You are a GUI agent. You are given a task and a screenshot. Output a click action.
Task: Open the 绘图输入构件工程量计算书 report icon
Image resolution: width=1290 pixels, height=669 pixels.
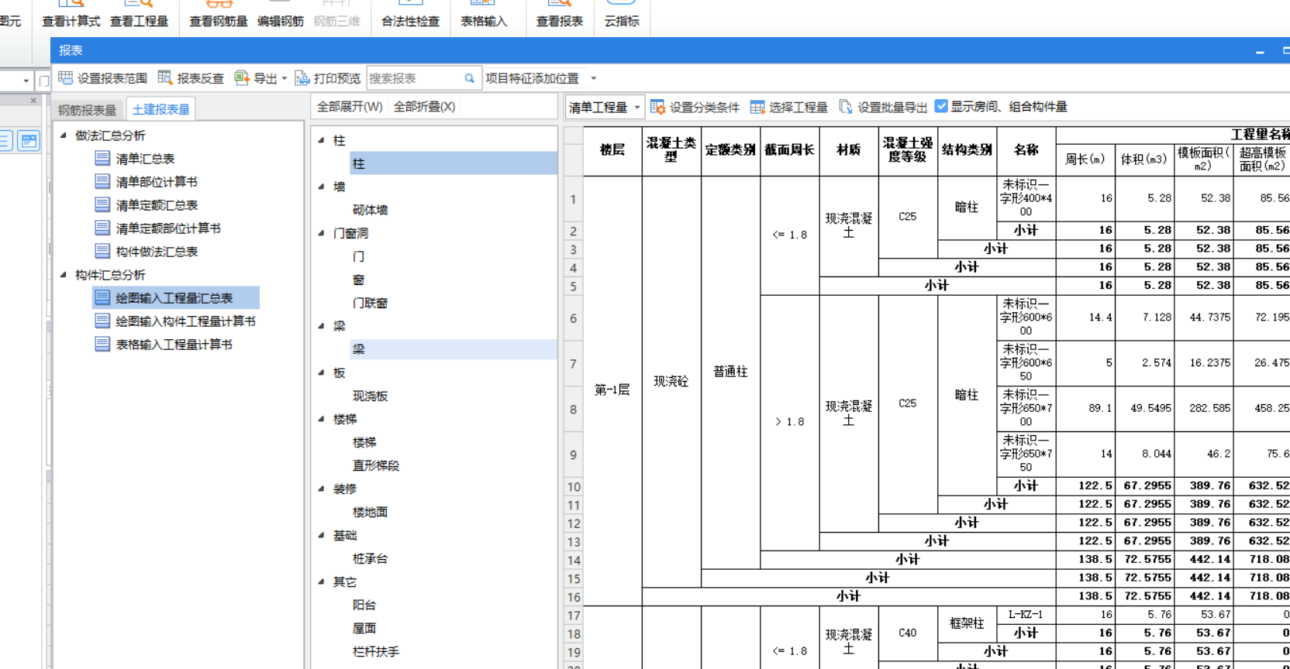pyautogui.click(x=102, y=321)
